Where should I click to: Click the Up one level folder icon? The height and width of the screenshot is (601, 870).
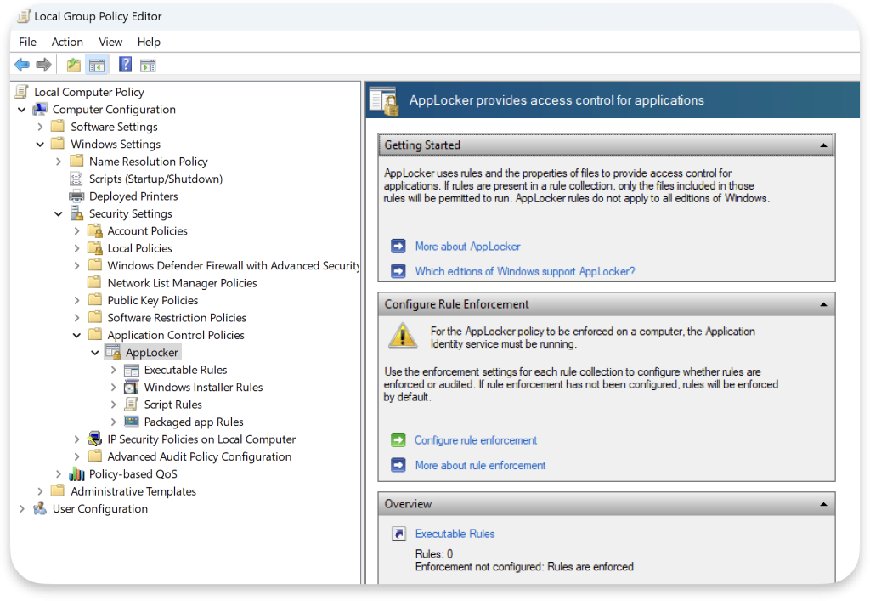[73, 65]
